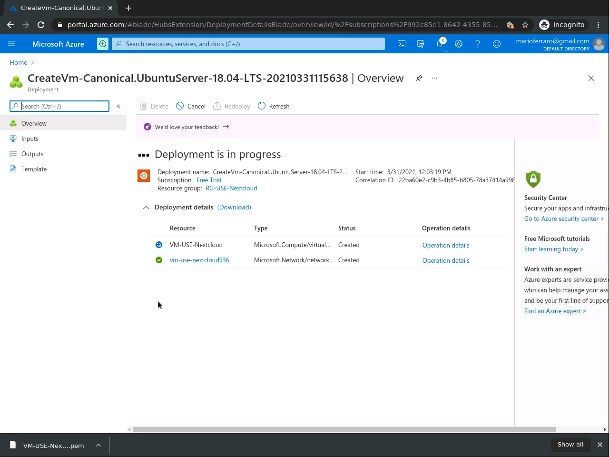This screenshot has height=457, width=609.
Task: Click the Redeploy toolbar button
Action: [232, 106]
